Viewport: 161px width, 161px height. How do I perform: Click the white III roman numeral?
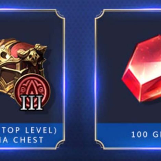[x=32, y=102]
